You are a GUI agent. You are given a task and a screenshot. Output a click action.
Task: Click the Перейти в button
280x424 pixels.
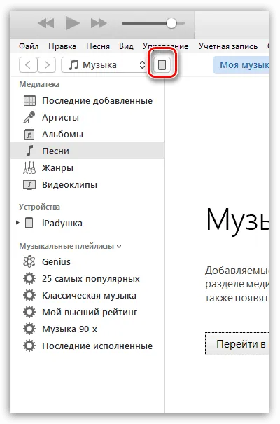point(237,343)
